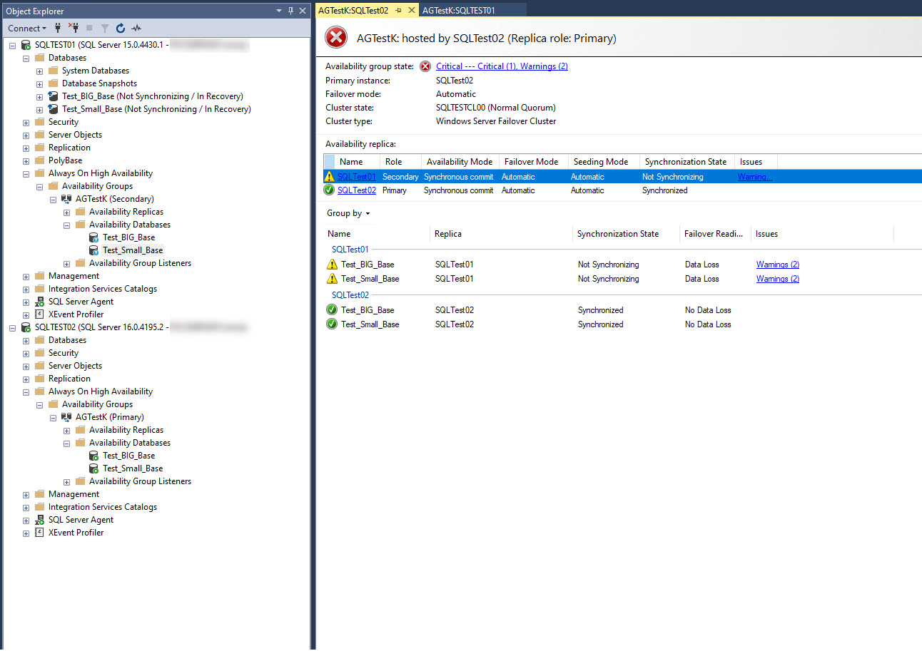Close the Object Explorer panel
This screenshot has height=651, width=922.
pos(303,11)
